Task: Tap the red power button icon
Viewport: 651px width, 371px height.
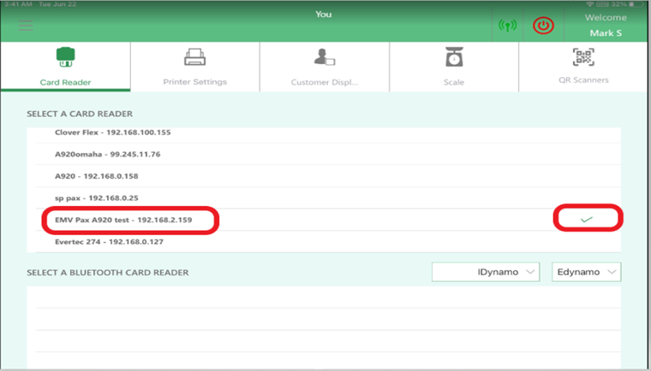Action: [x=543, y=26]
